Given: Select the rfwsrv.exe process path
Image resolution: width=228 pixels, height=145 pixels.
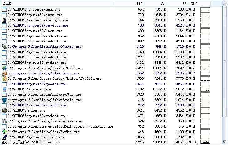Looking at the screenshot, I should click(43, 73).
